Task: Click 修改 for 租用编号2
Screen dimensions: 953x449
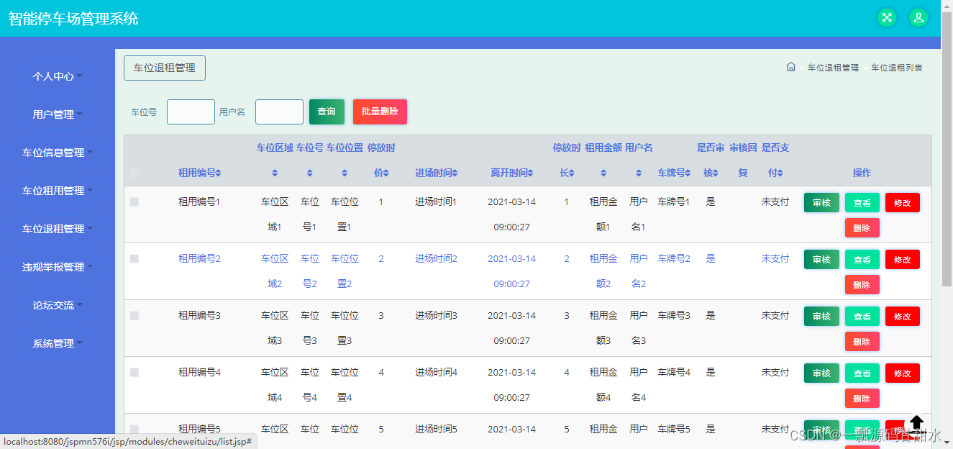Action: [x=903, y=260]
